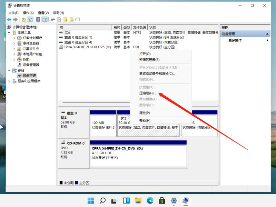Collapse the 磁盘管理 header in the Actions pane
Image resolution: width=276 pixels, height=207 pixels.
[x=267, y=34]
